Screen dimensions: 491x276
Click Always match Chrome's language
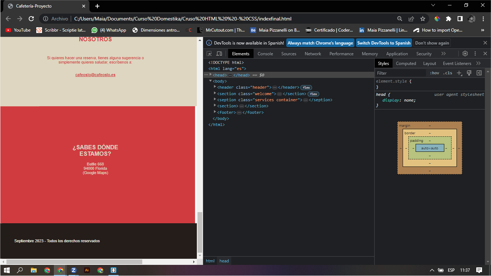[320, 43]
